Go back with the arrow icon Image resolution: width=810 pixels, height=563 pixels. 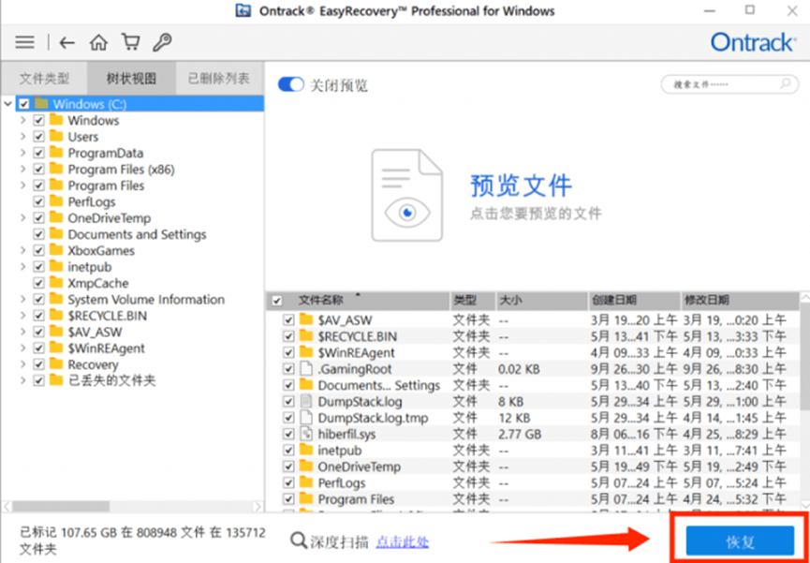point(67,42)
